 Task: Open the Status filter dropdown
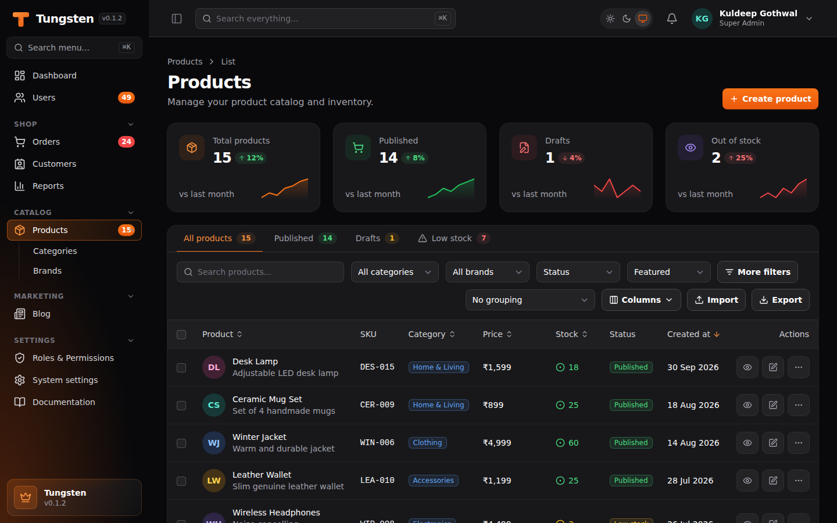[x=578, y=272]
